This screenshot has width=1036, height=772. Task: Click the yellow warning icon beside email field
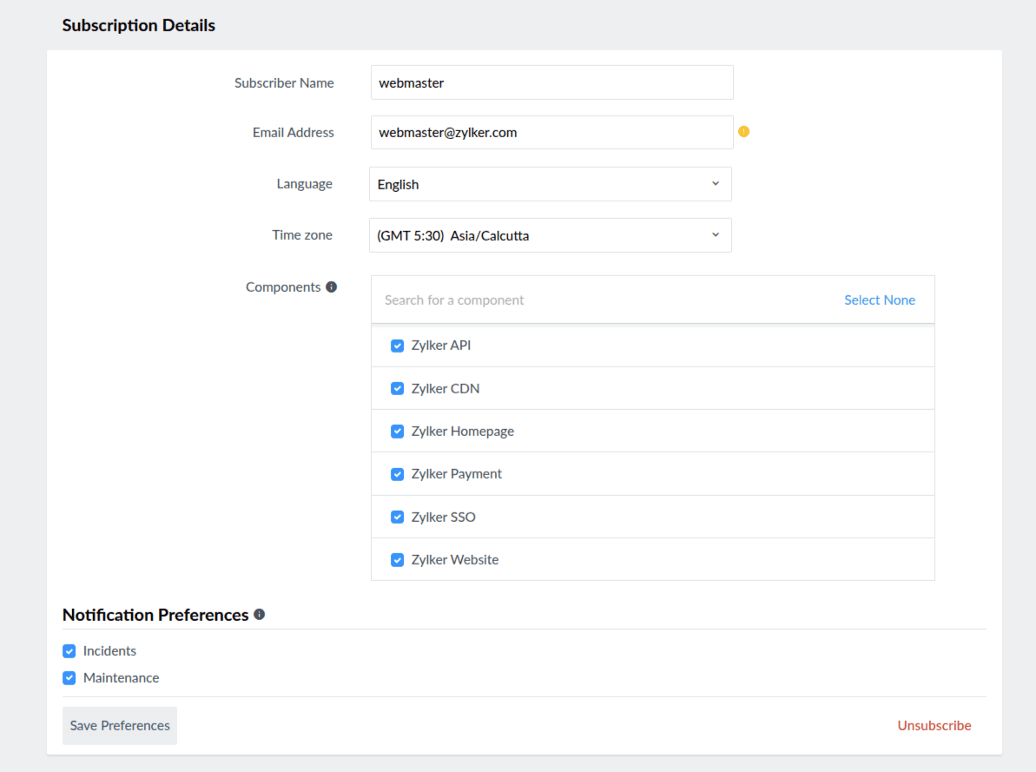click(743, 131)
